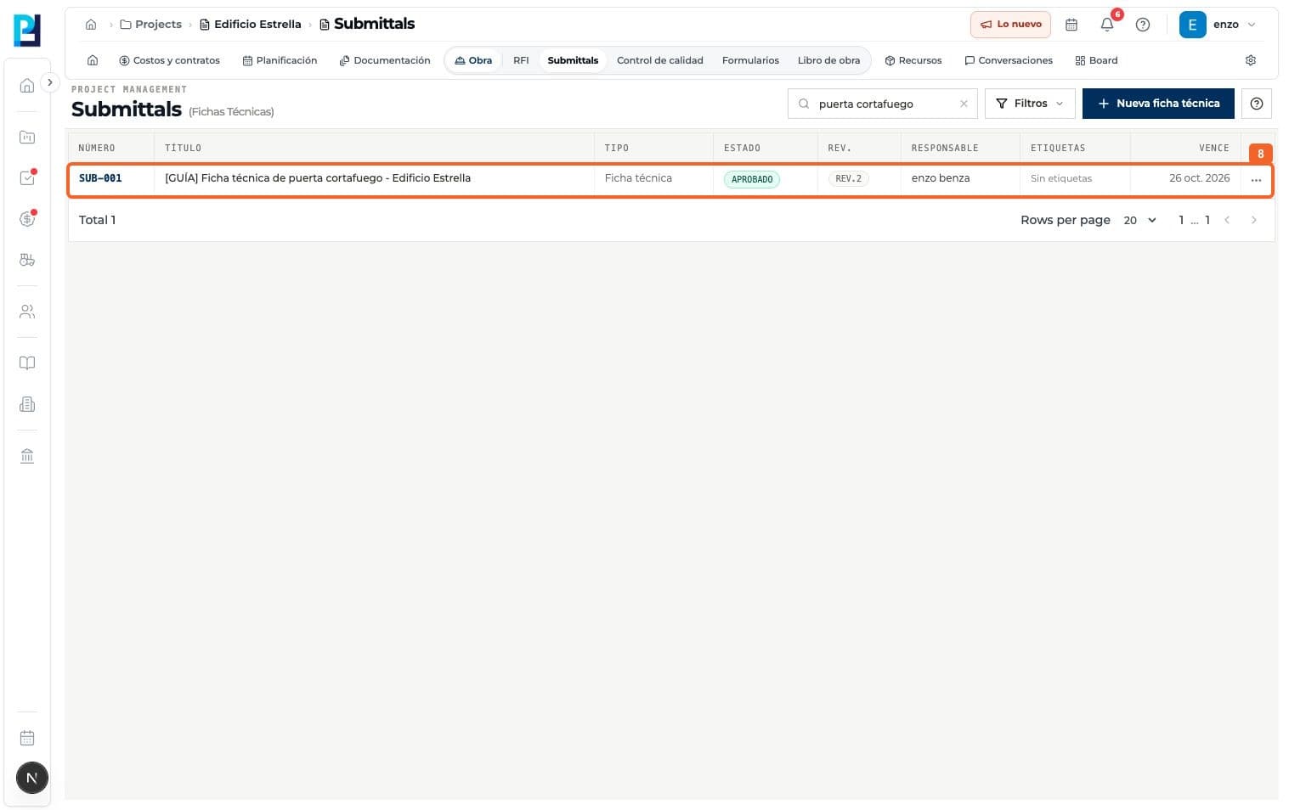Open the help icon next to the bell
This screenshot has height=810, width=1289.
[x=1143, y=25]
